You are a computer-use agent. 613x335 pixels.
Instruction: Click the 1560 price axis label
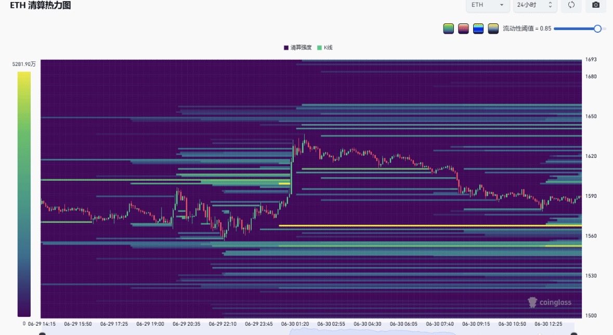point(591,236)
